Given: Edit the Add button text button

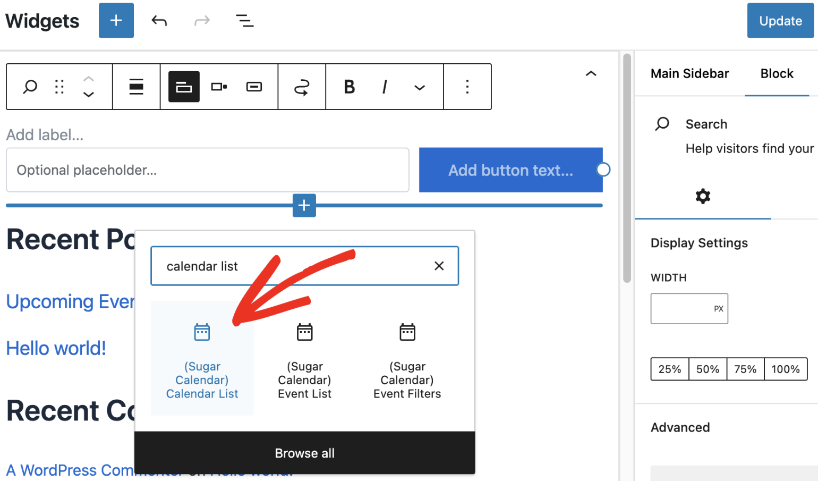Looking at the screenshot, I should [x=510, y=170].
